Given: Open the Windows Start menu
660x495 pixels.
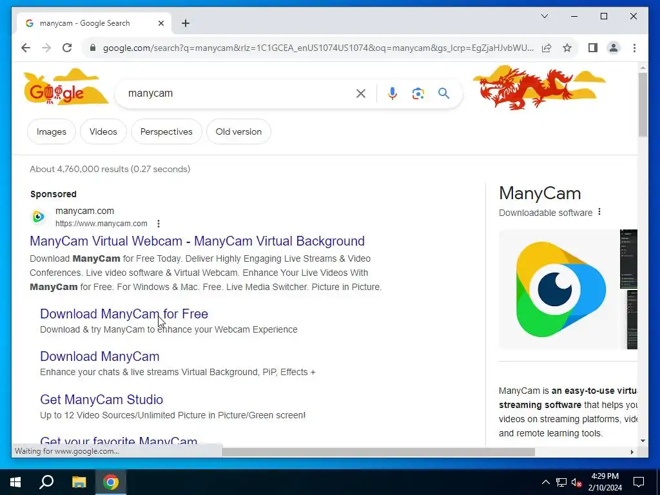Looking at the screenshot, I should point(15,482).
